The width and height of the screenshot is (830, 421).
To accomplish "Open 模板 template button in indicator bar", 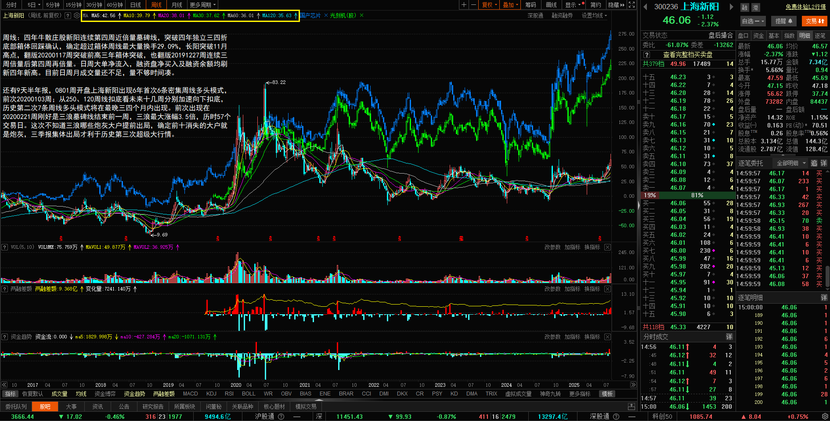I will [607, 394].
